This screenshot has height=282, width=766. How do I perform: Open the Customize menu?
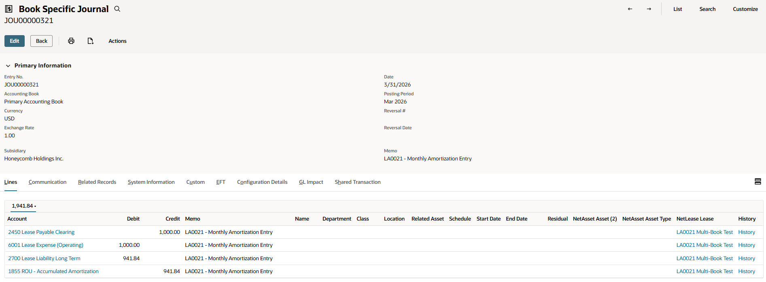(745, 9)
